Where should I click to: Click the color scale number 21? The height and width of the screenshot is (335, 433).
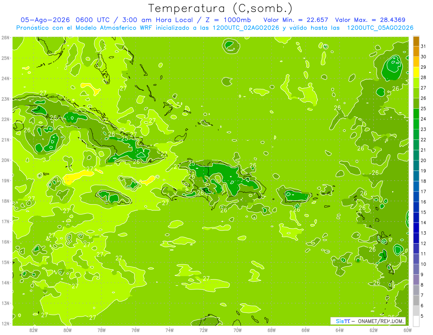(x=423, y=150)
